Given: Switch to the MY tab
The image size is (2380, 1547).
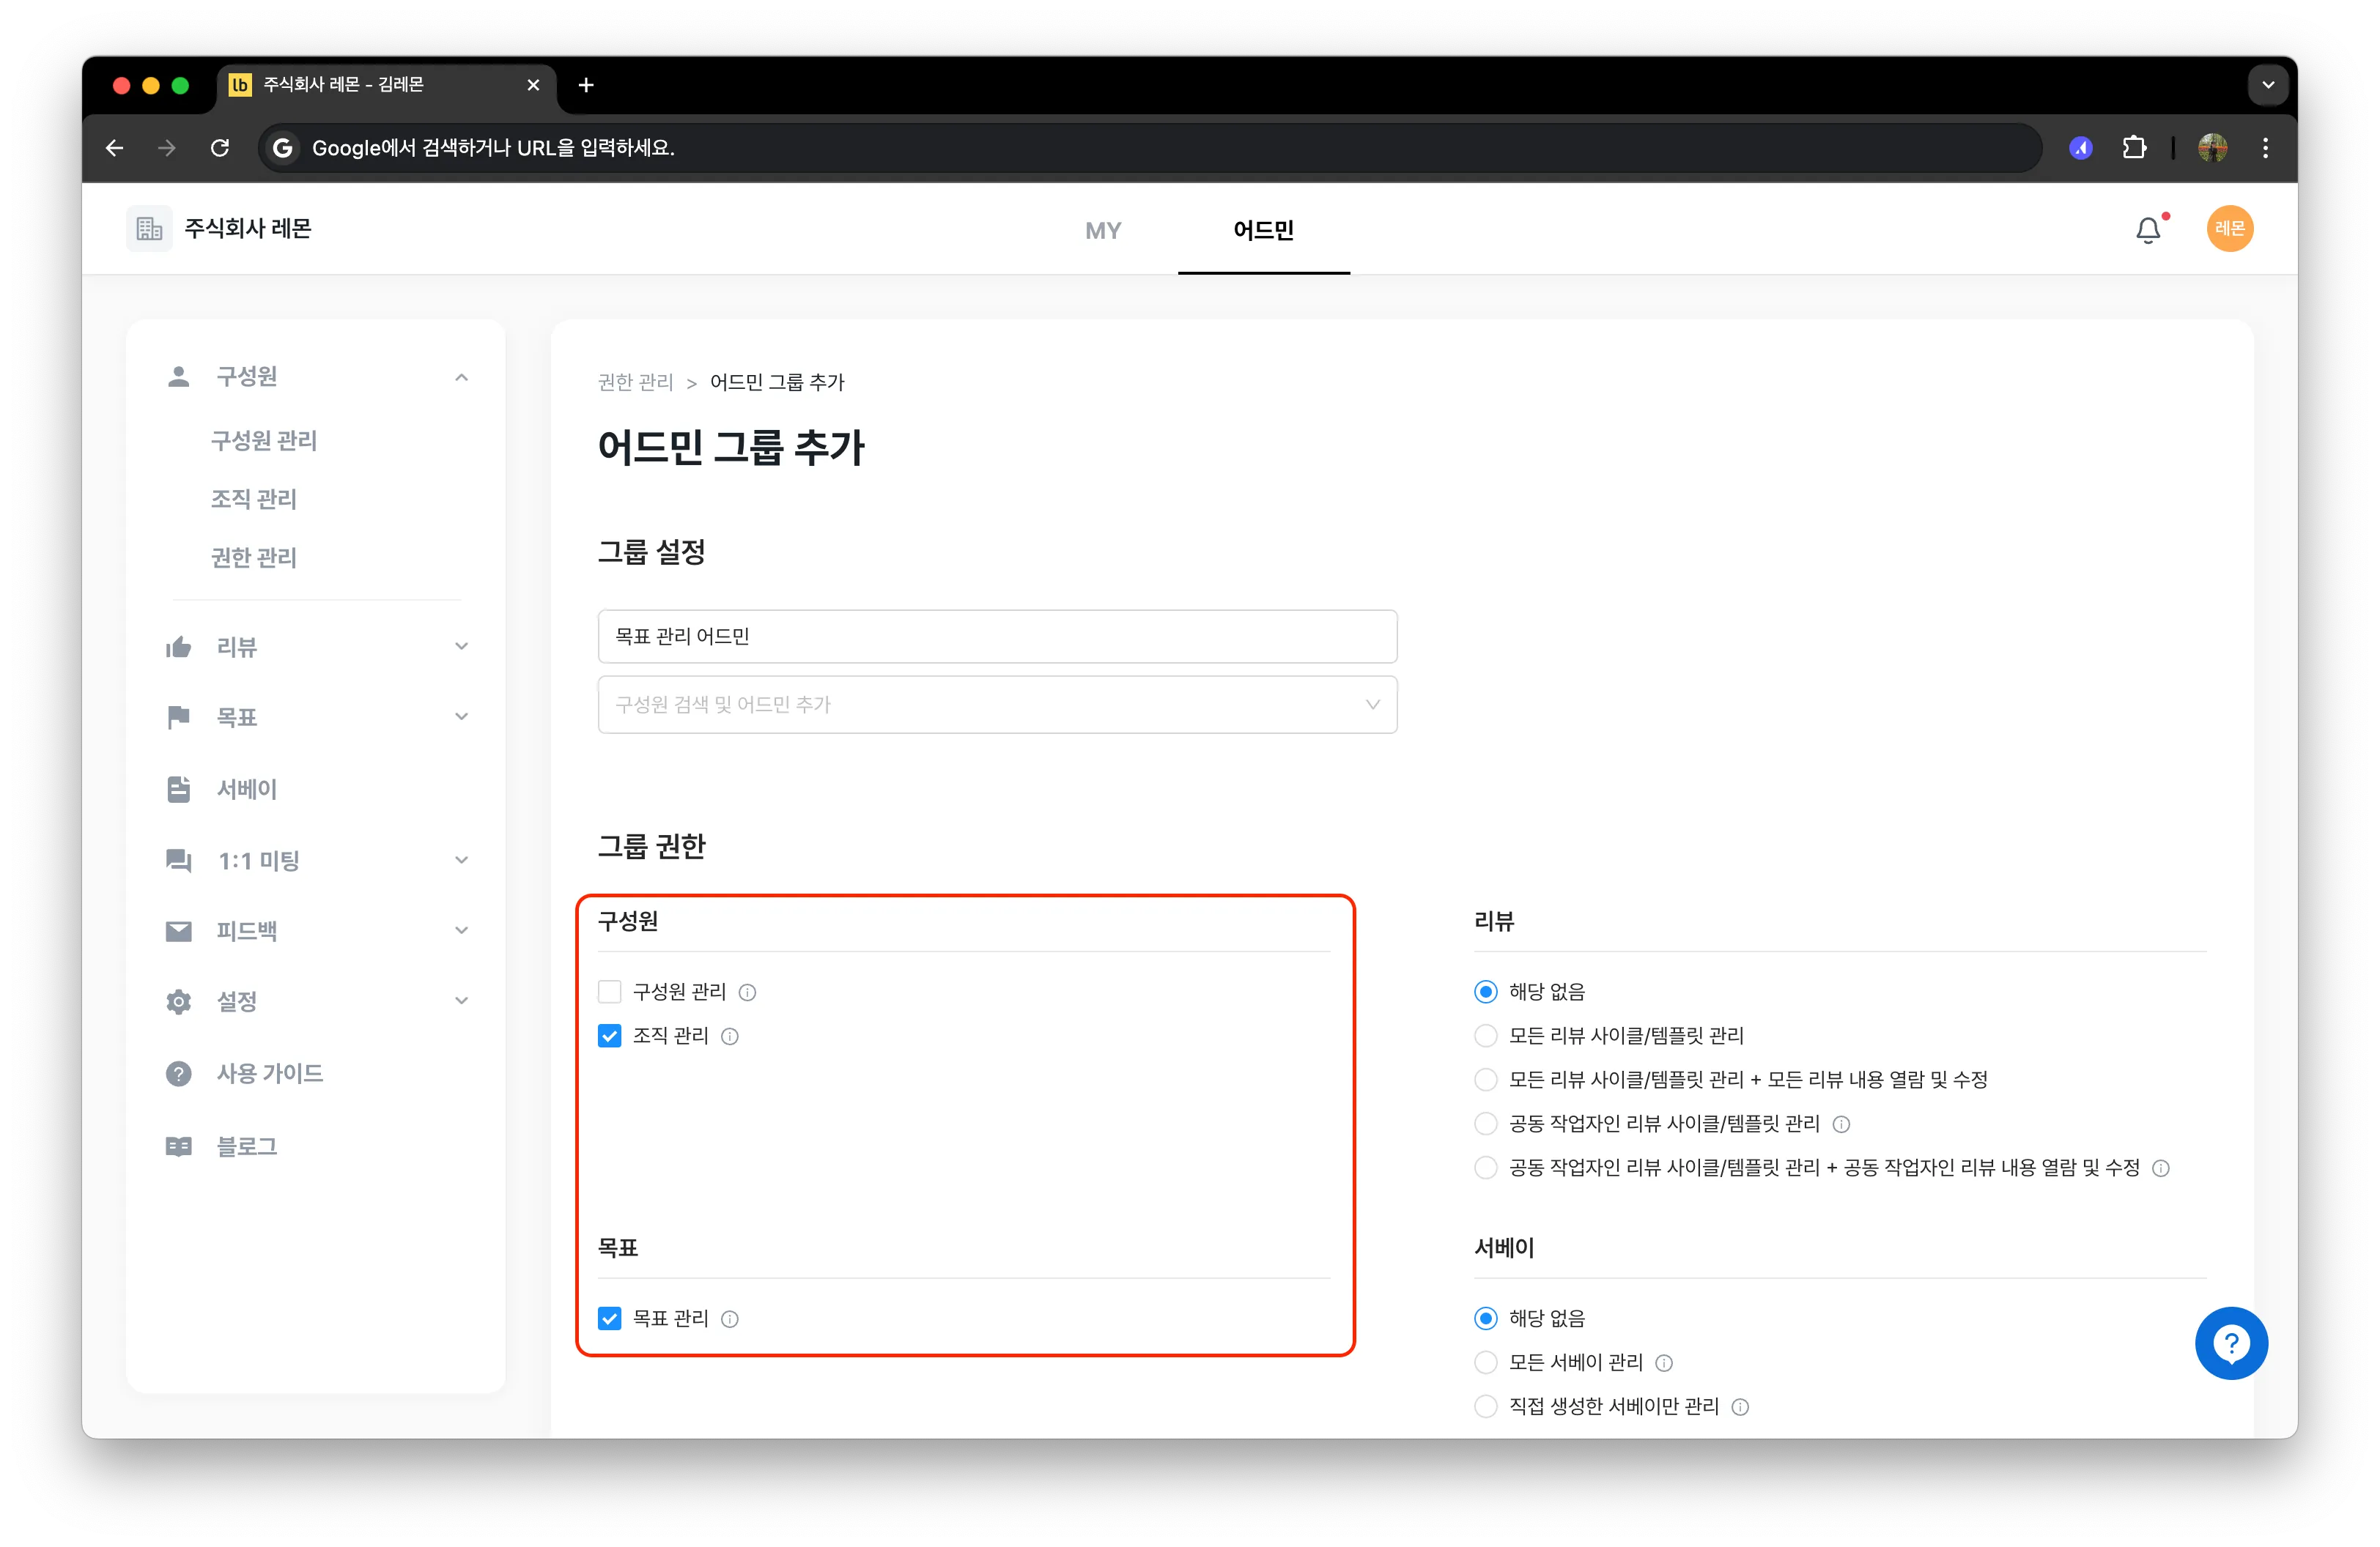Looking at the screenshot, I should pos(1103,230).
